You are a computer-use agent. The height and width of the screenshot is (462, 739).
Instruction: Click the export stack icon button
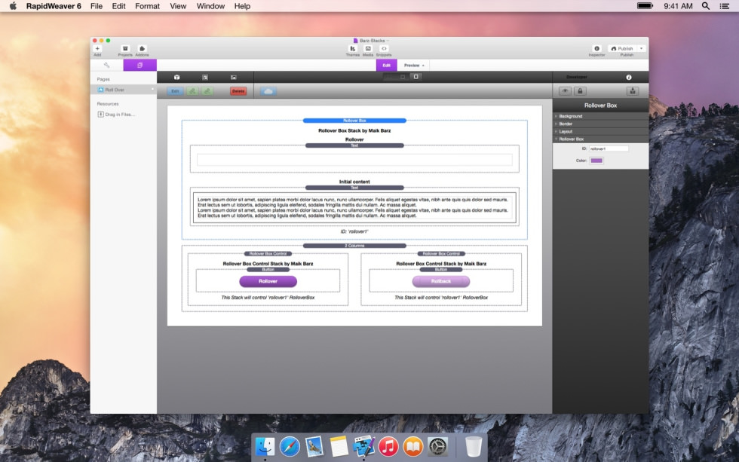[x=633, y=91]
